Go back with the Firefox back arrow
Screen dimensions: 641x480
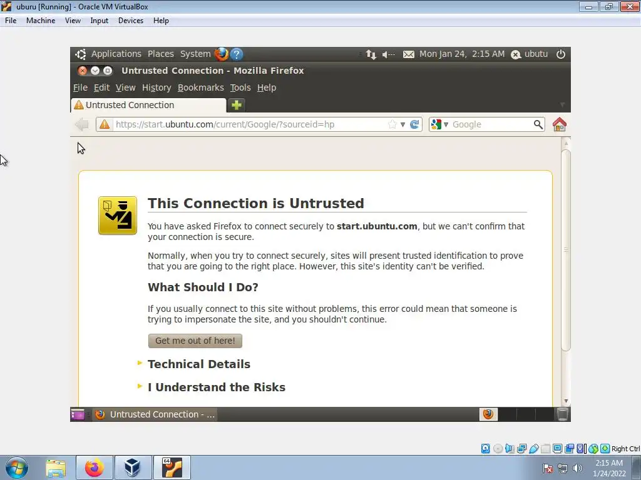click(82, 124)
